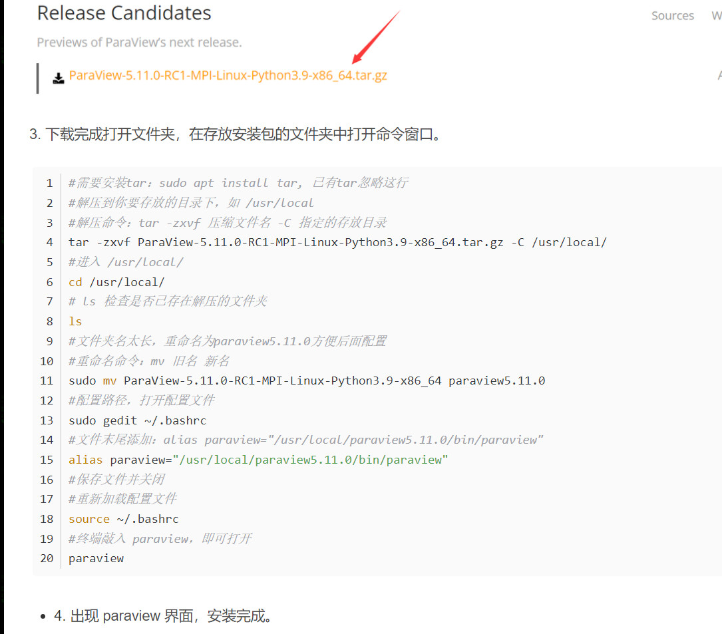Viewport: 722px width, 634px height.
Task: Click the "source ~/.bashrc" command line
Action: [123, 519]
